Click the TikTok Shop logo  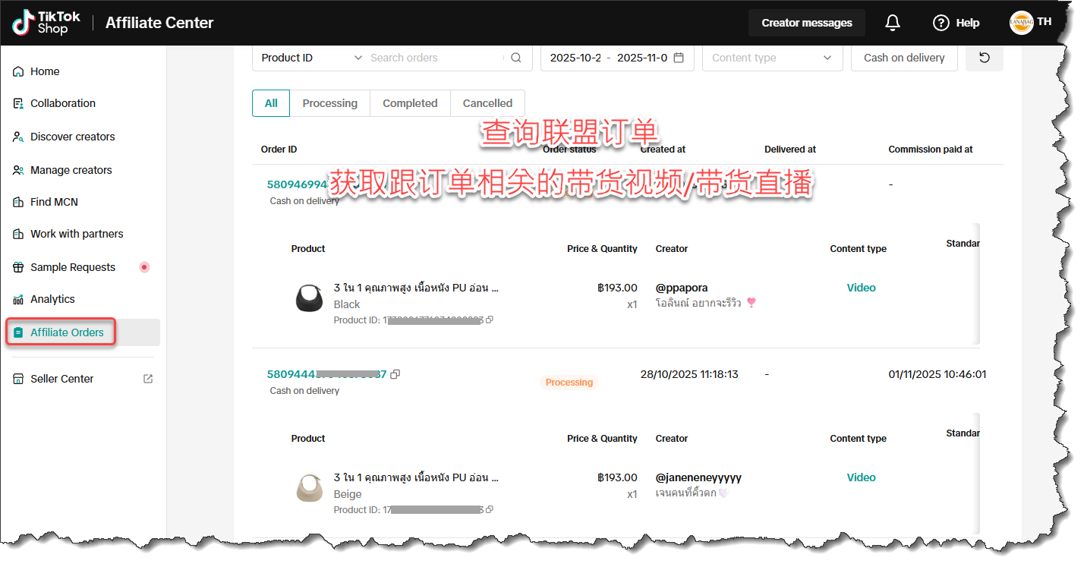tap(46, 23)
